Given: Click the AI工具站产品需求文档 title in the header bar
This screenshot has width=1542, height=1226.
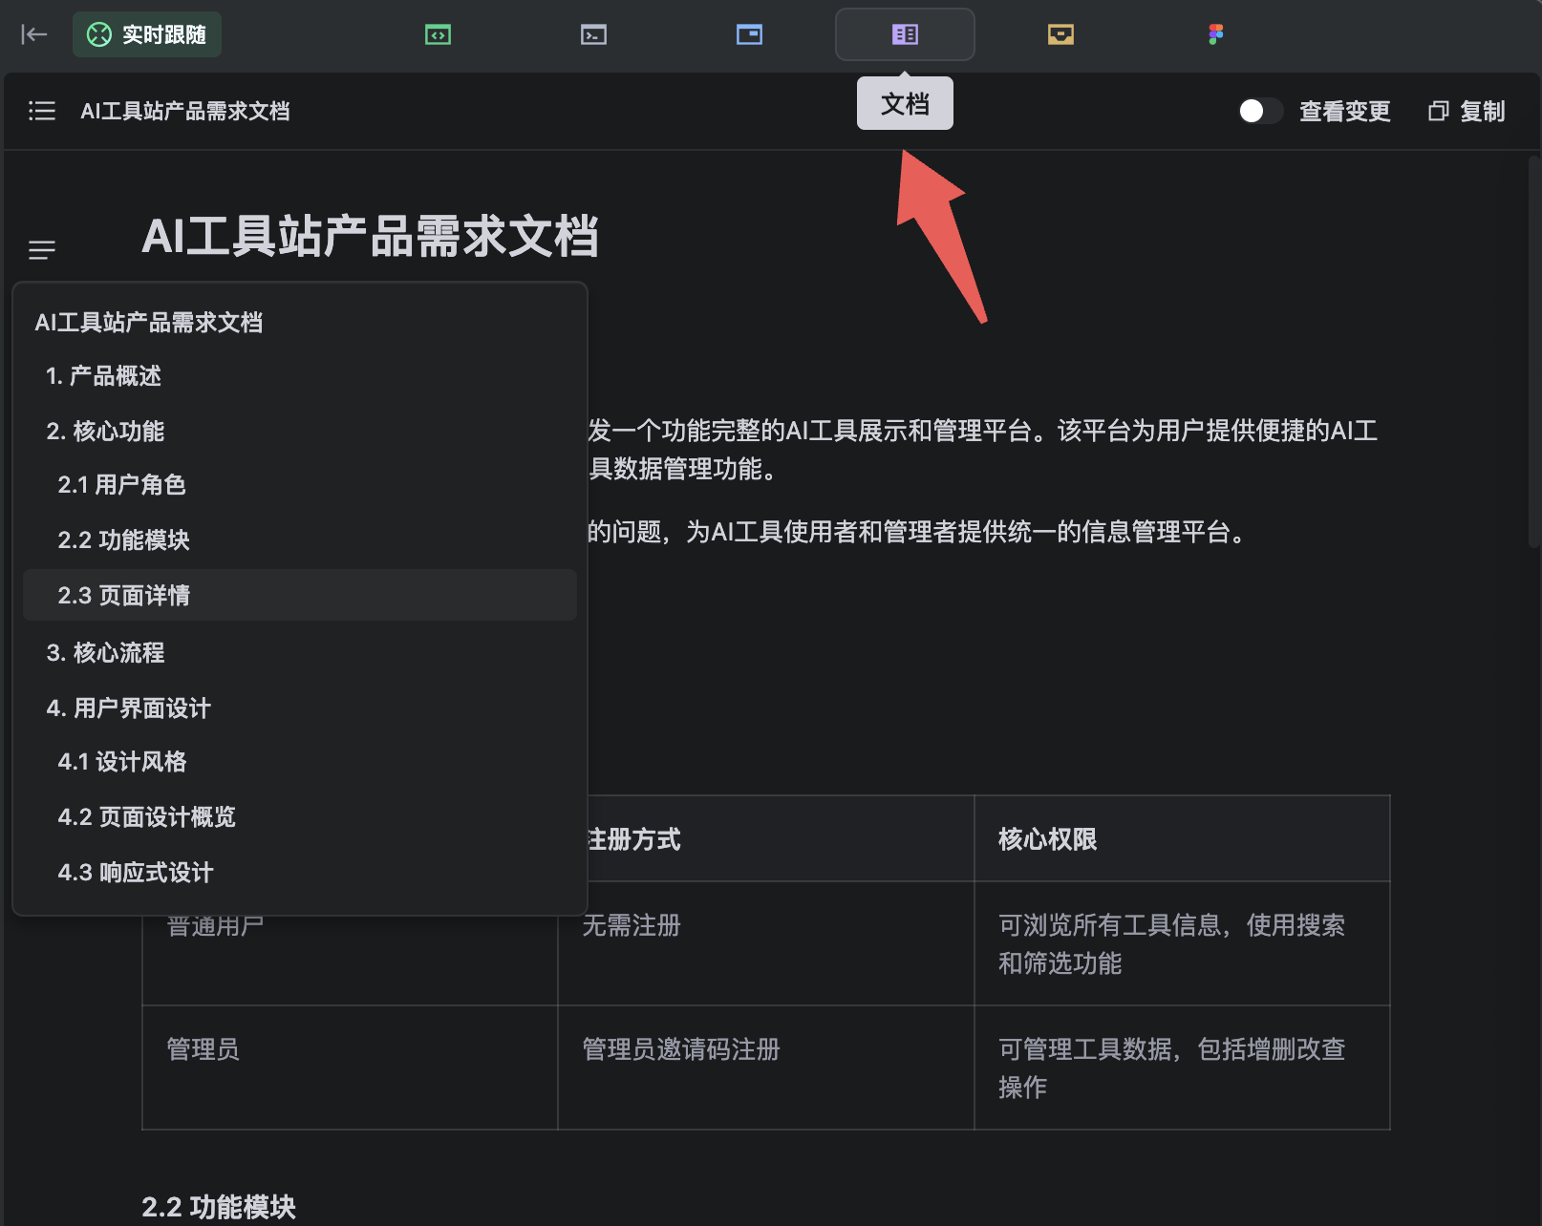Looking at the screenshot, I should [x=185, y=111].
